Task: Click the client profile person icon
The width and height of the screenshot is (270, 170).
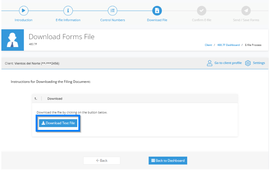Action: (209, 63)
